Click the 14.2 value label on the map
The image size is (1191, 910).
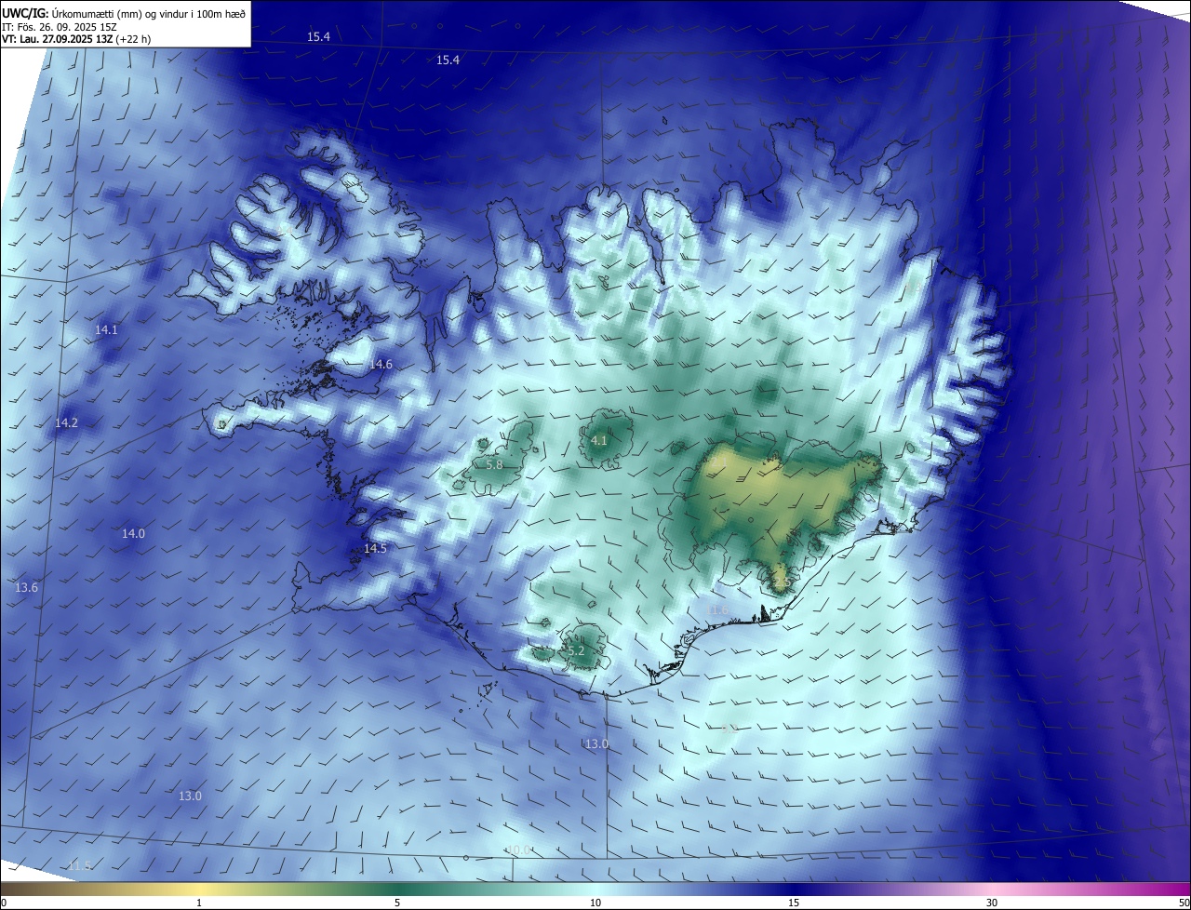(66, 422)
